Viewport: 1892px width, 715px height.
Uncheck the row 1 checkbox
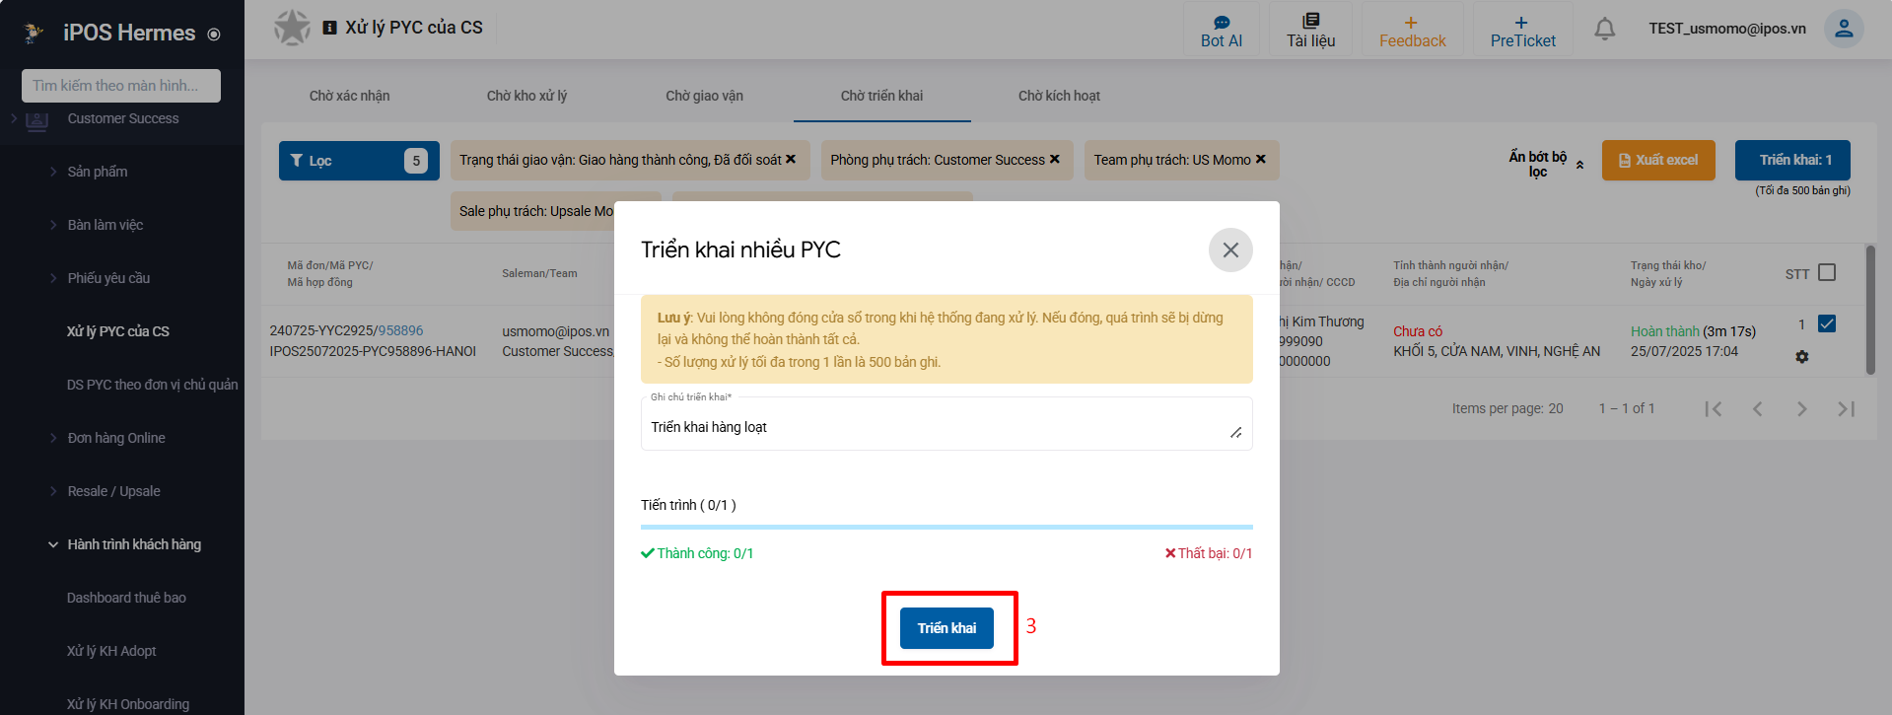1826,323
